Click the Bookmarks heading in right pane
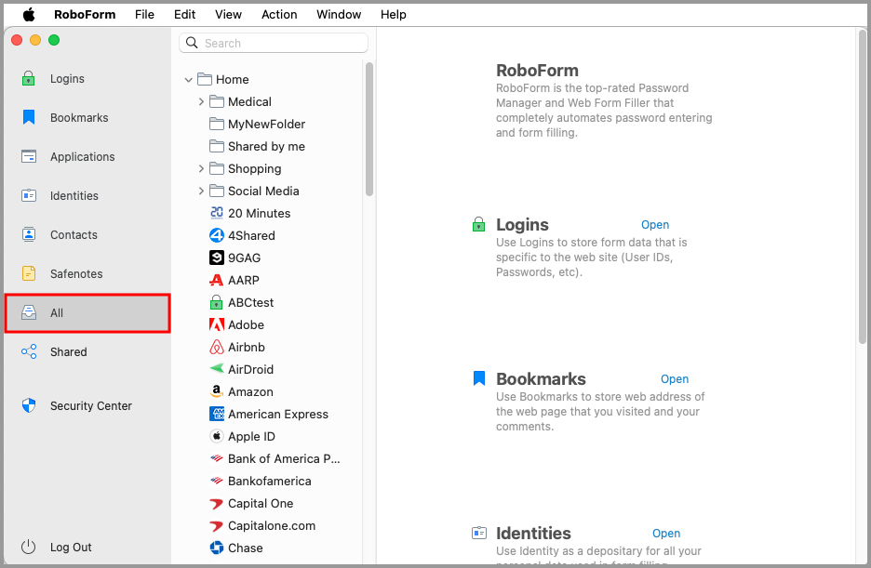This screenshot has width=871, height=568. coord(541,379)
